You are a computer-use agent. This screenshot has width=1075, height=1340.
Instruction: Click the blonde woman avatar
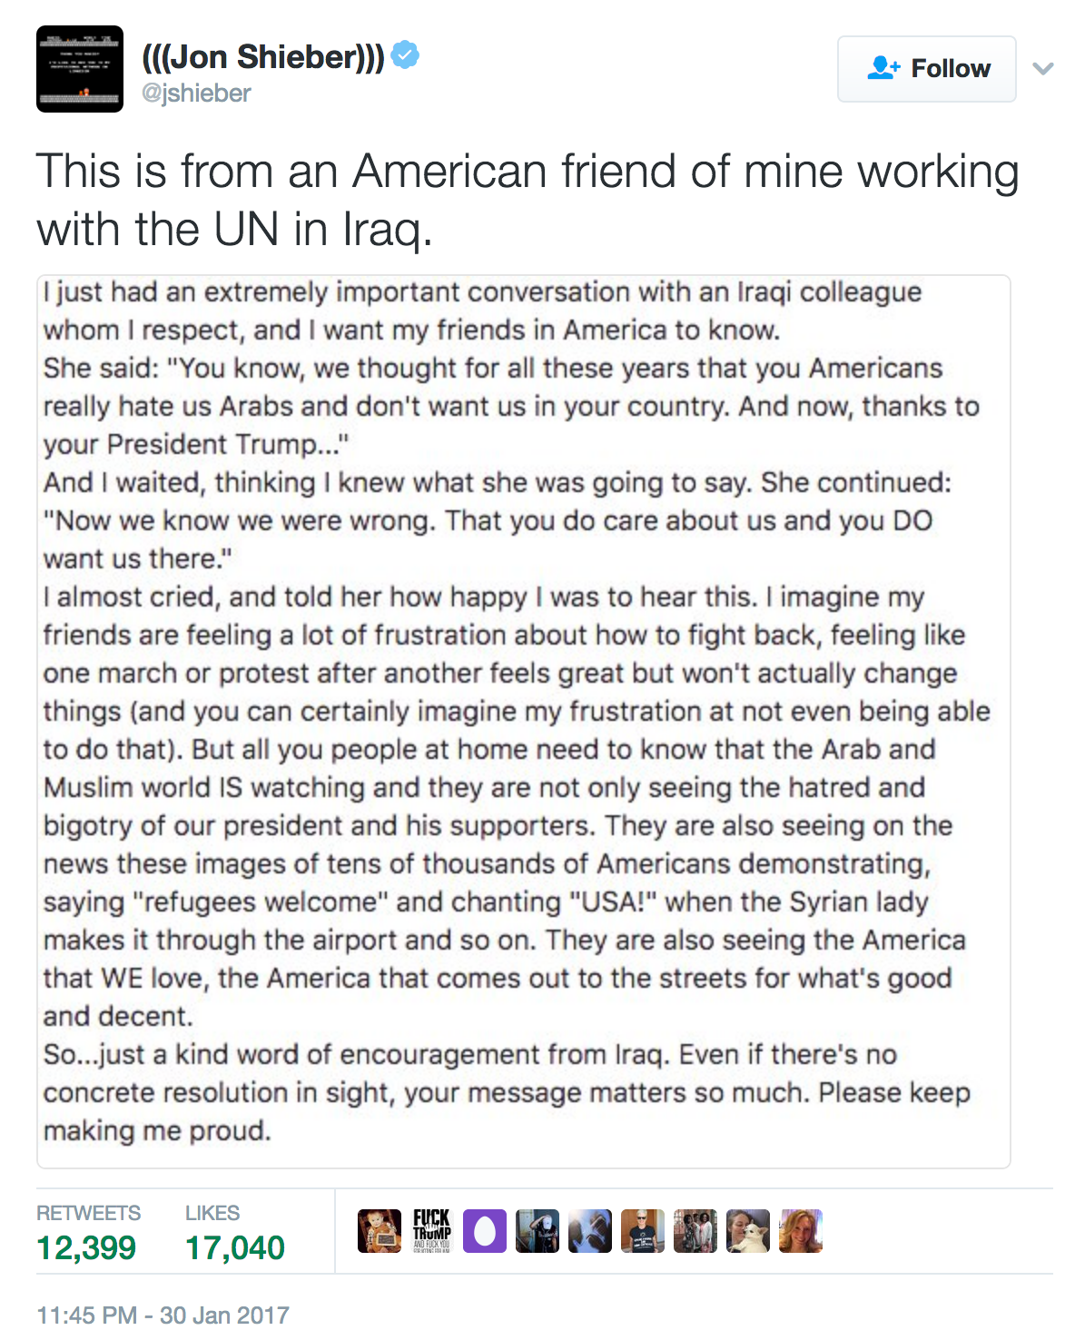tap(801, 1231)
